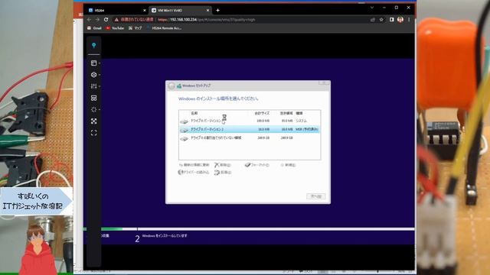
Task: Click the fullscreen corners icon in sidebar
Action: (x=93, y=133)
